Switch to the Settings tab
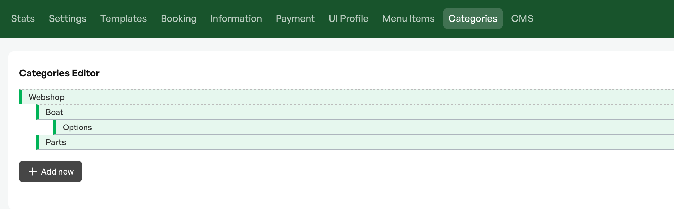Image resolution: width=674 pixels, height=209 pixels. click(x=68, y=18)
